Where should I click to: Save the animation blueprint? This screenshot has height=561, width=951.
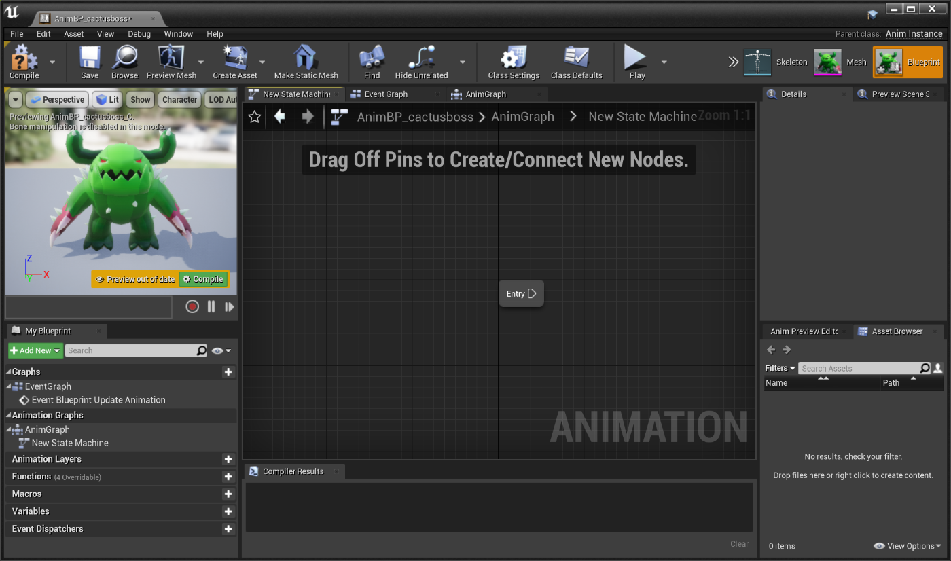click(x=90, y=62)
